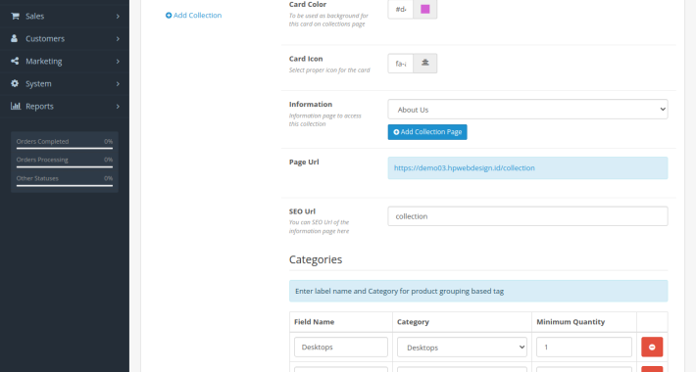
Task: Open the Information page dropdown showing About Us
Action: (527, 110)
